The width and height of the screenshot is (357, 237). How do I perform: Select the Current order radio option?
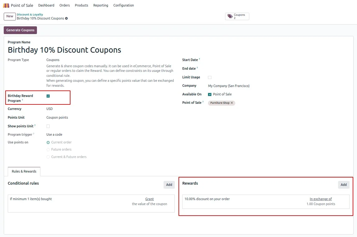coord(48,143)
